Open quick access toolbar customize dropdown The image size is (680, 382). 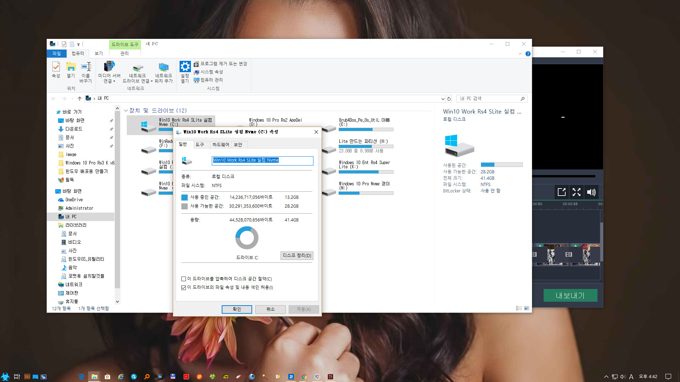(x=79, y=44)
